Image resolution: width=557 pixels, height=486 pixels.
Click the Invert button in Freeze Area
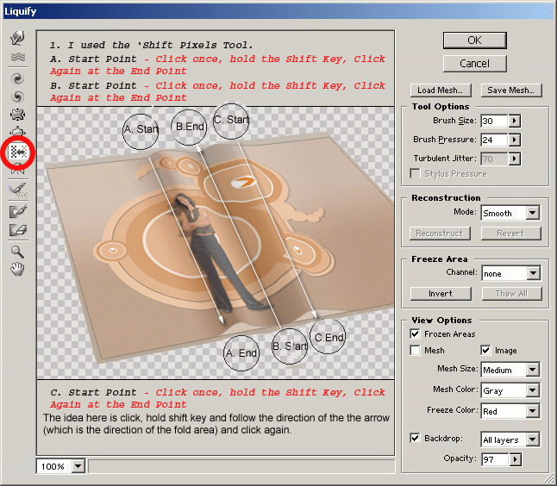[441, 294]
